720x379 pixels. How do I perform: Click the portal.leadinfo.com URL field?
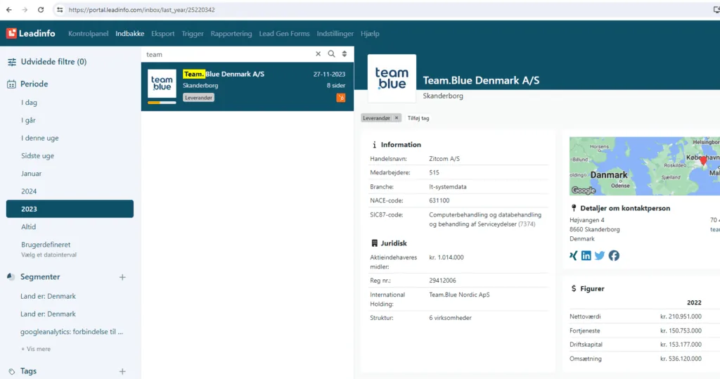[x=141, y=10]
